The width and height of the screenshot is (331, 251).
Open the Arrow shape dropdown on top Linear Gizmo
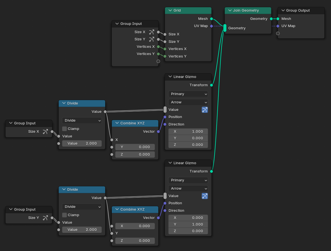pyautogui.click(x=188, y=102)
